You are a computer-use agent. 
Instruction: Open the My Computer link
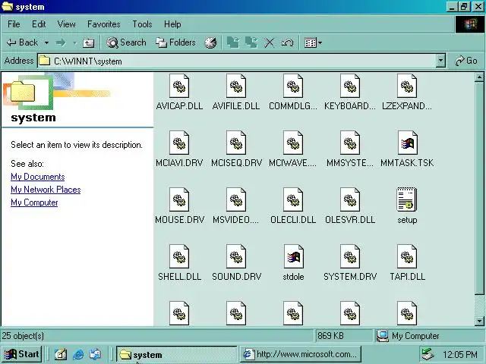[34, 202]
